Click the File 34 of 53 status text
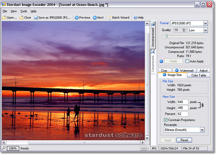Image resolution: width=216 pixels, height=154 pixels. pos(191,148)
